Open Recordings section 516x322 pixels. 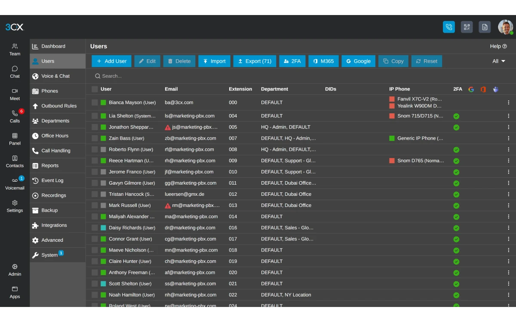(58, 195)
